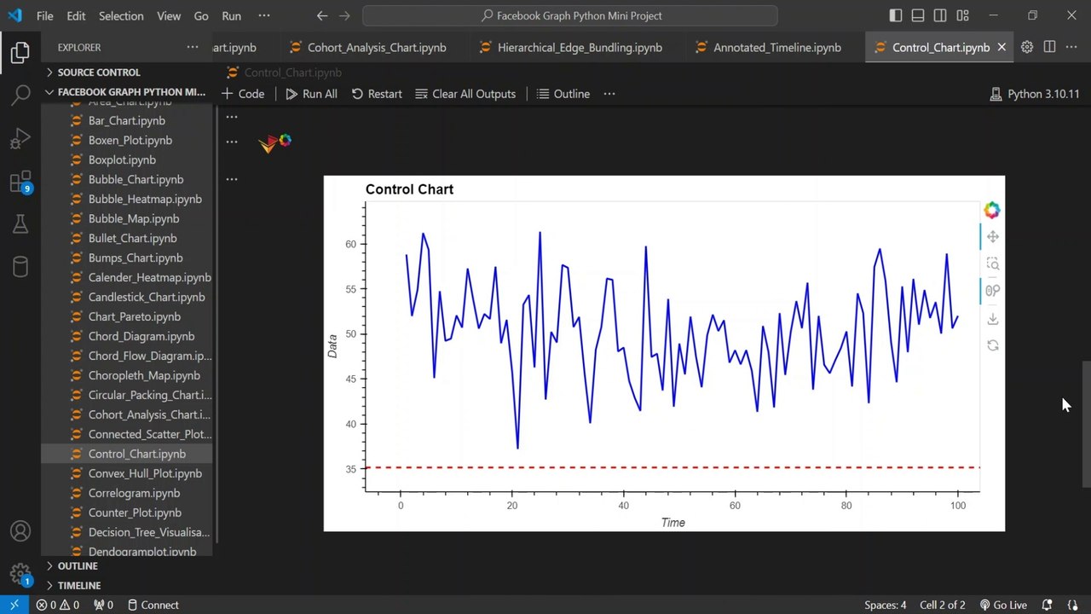This screenshot has width=1091, height=614.
Task: Open cell options ellipsis beside the logo output
Action: point(232,142)
